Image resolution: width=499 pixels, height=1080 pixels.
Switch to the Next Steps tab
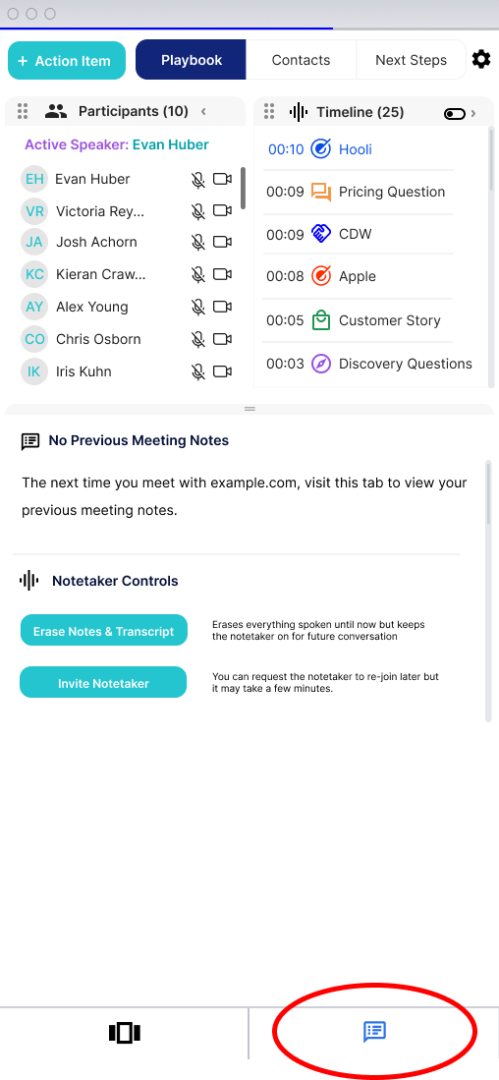click(411, 60)
